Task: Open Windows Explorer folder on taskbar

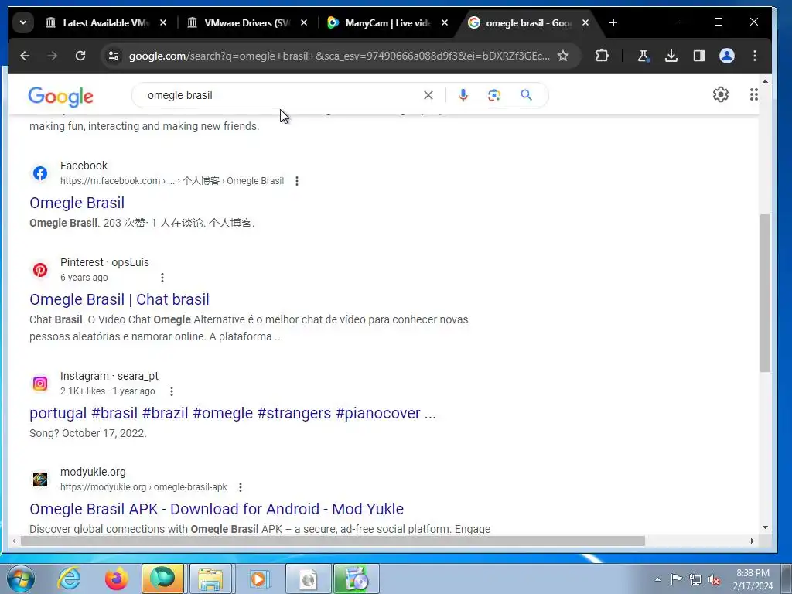Action: (210, 579)
